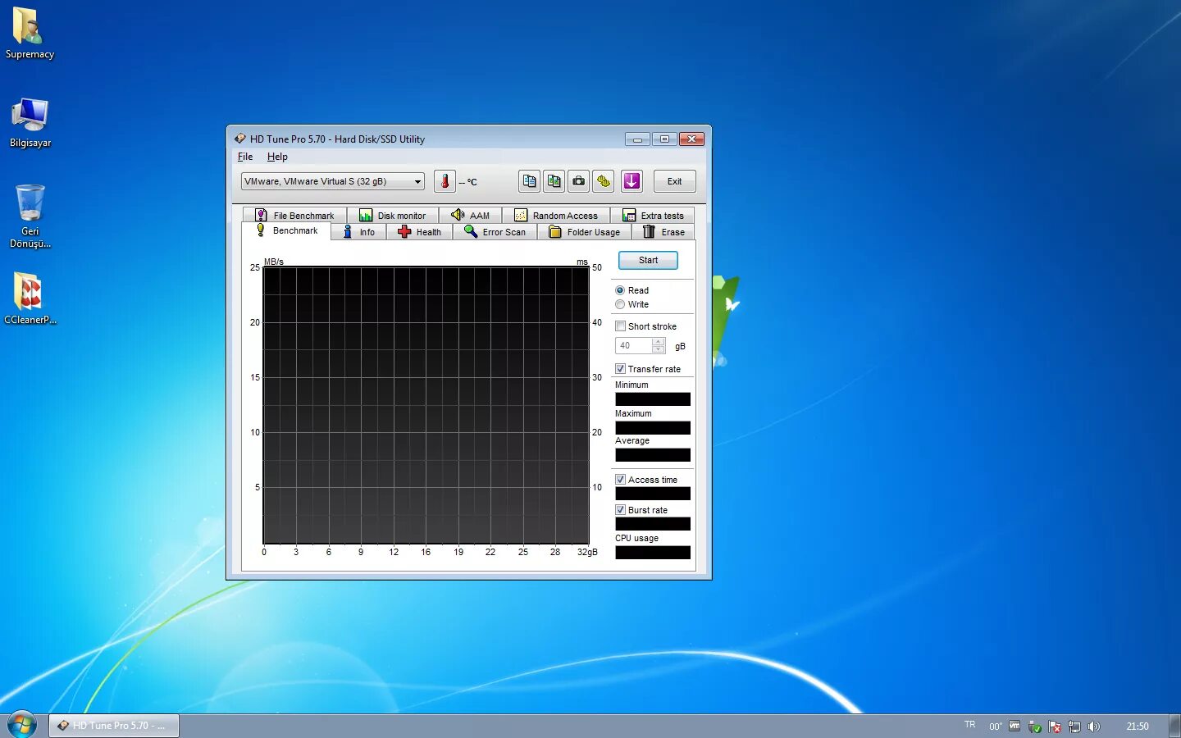Click the purple down arrow minimize-to-tray icon
1181x738 pixels.
[x=632, y=181]
